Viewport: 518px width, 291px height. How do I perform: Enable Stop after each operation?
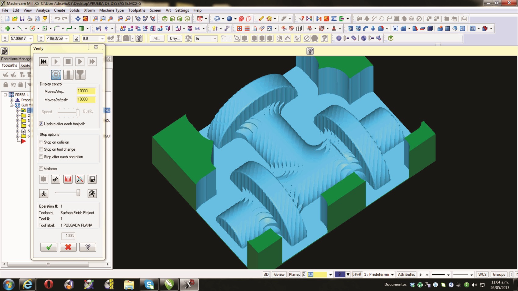coord(41,157)
